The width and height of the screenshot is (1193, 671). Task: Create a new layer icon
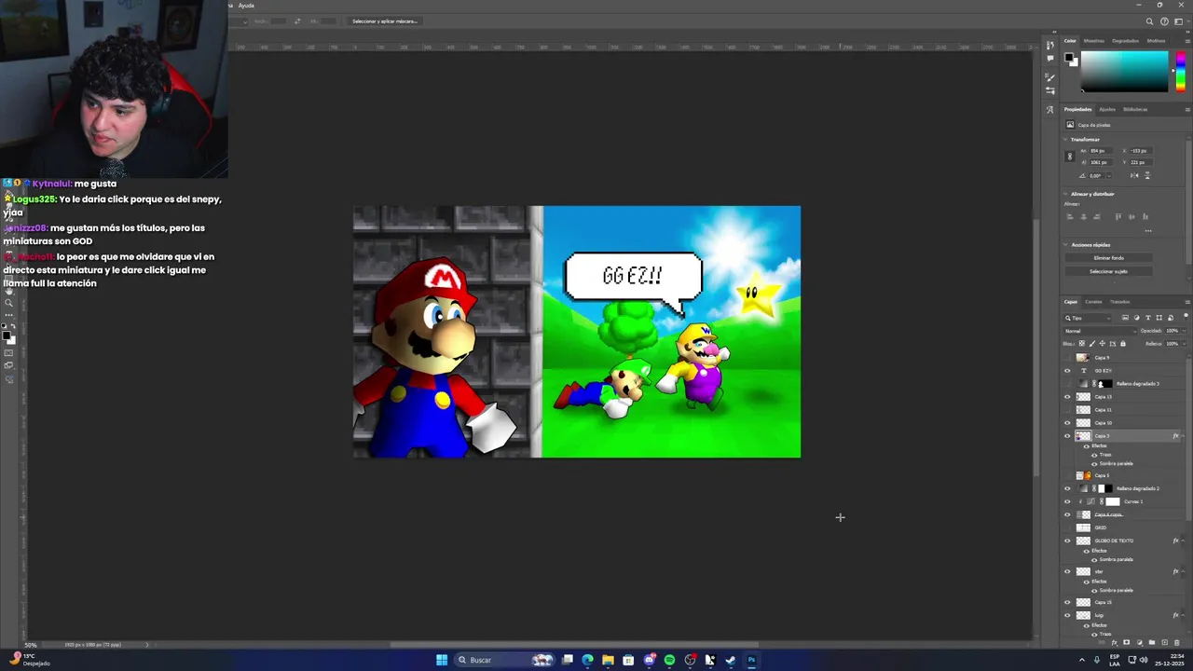(x=1164, y=642)
